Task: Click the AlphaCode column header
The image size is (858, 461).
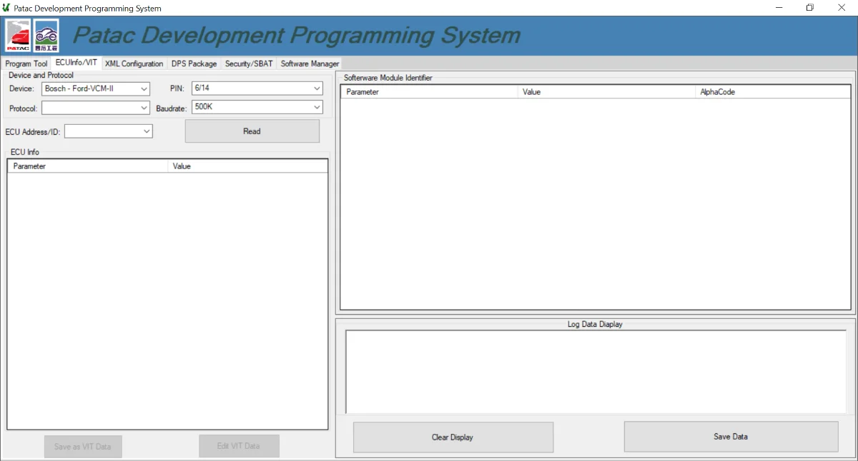Action: pyautogui.click(x=772, y=92)
